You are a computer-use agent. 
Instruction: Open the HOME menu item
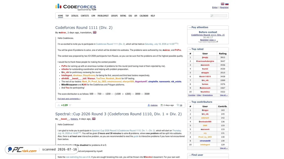pos(60,16)
